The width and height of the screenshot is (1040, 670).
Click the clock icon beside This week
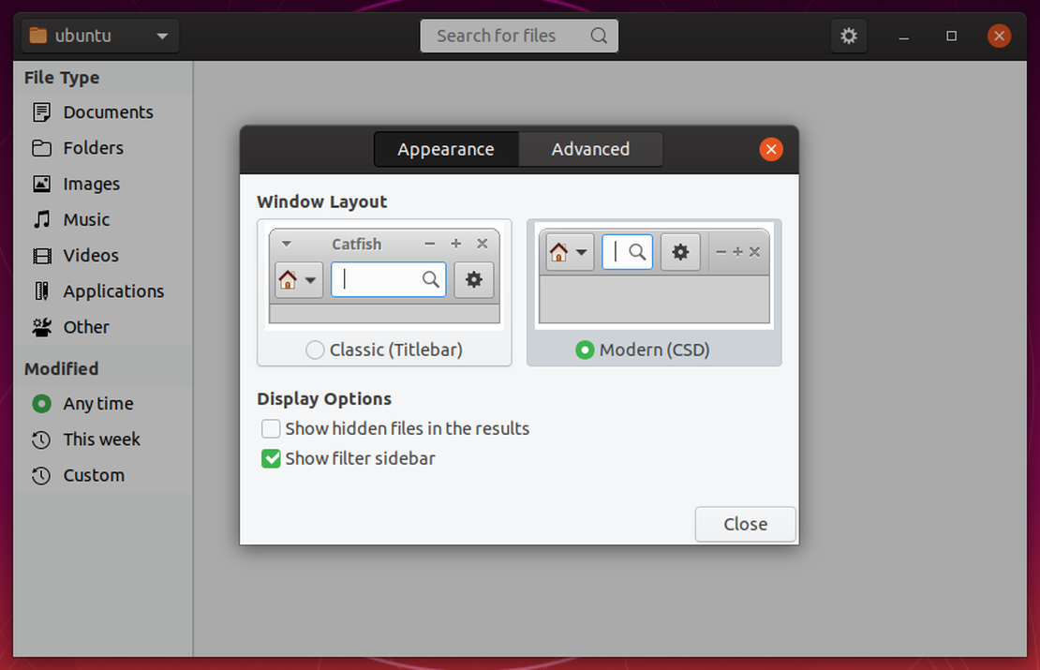pos(41,439)
